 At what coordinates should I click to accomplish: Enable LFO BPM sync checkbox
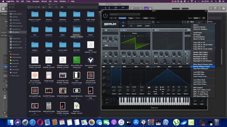pyautogui.click(x=161, y=87)
